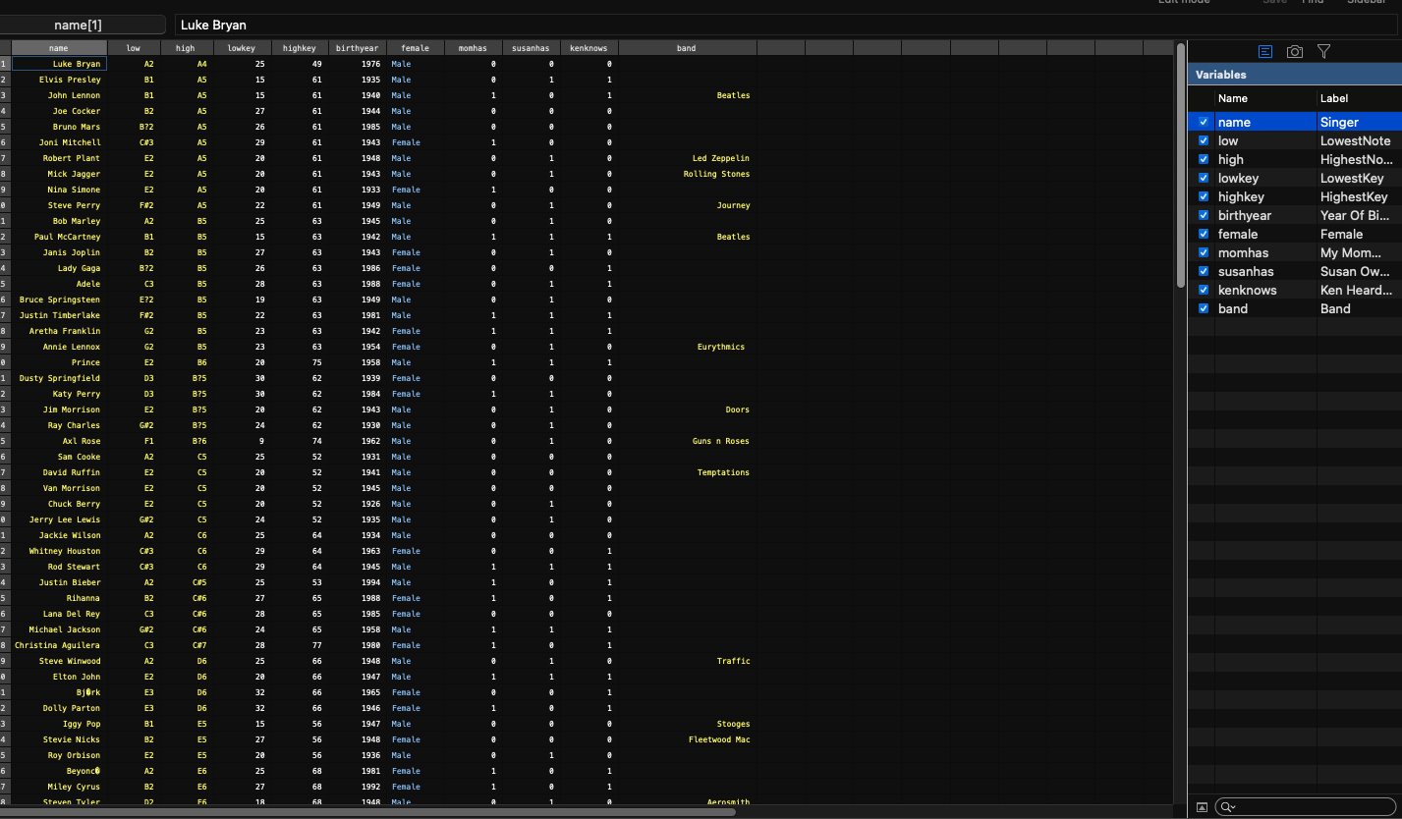Show the Variables list panel icon
Image resolution: width=1402 pixels, height=819 pixels.
click(1265, 51)
